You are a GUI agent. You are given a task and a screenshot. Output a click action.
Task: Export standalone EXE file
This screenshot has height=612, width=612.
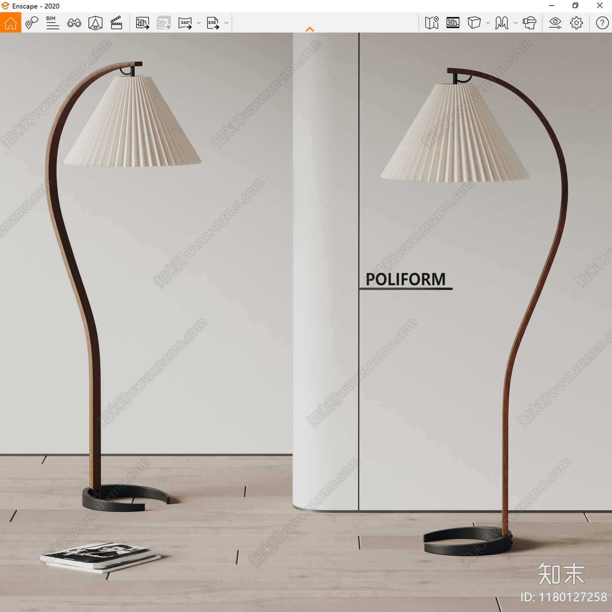coord(213,23)
